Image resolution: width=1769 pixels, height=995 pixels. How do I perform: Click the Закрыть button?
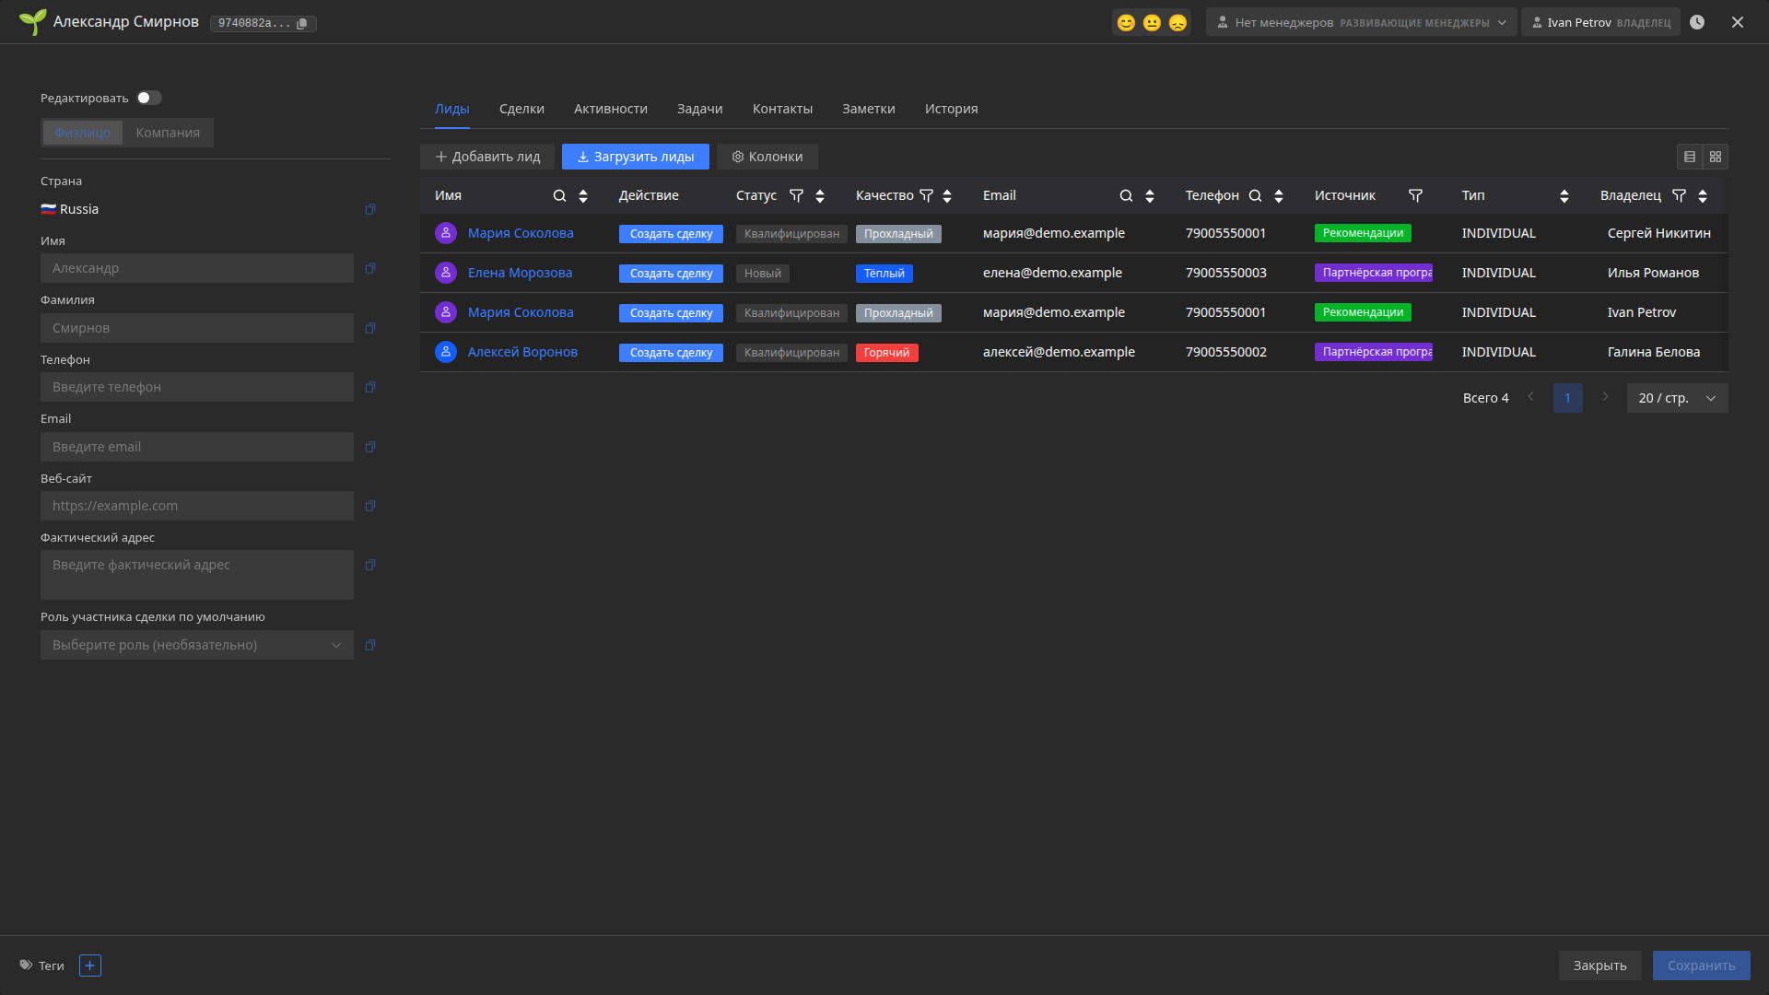(1600, 966)
